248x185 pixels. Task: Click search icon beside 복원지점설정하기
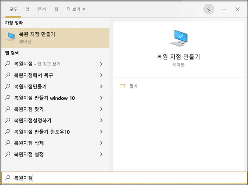tap(7, 121)
